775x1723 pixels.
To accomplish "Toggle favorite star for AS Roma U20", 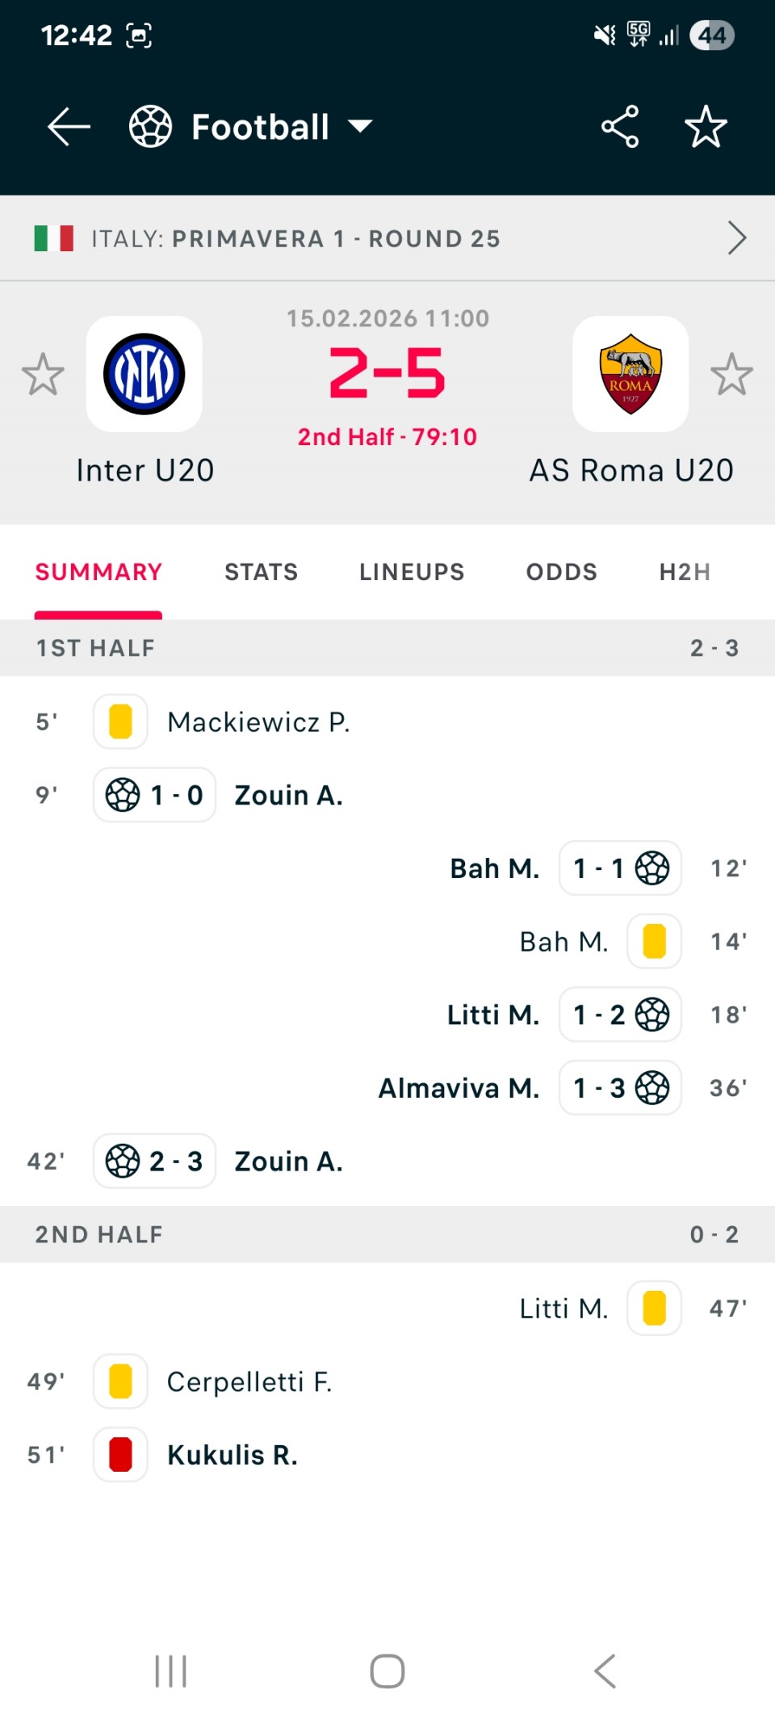I will click(x=731, y=375).
